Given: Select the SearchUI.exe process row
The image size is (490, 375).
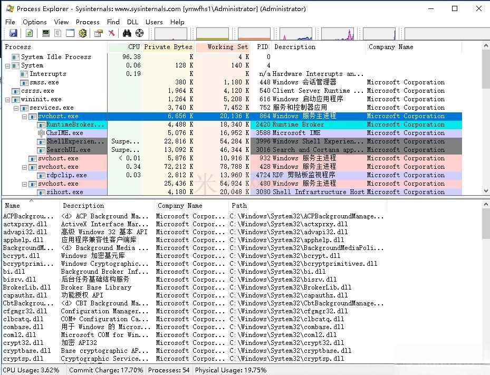Looking at the screenshot, I should click(232, 150).
